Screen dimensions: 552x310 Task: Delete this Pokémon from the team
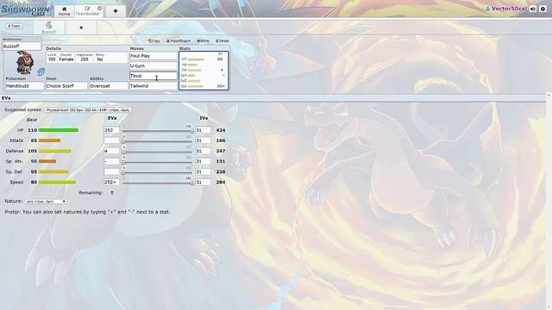pyautogui.click(x=223, y=41)
